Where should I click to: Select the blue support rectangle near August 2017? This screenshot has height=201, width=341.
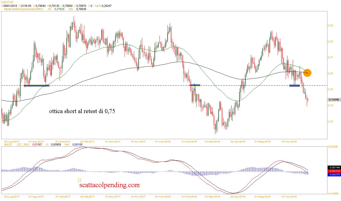pos(37,86)
